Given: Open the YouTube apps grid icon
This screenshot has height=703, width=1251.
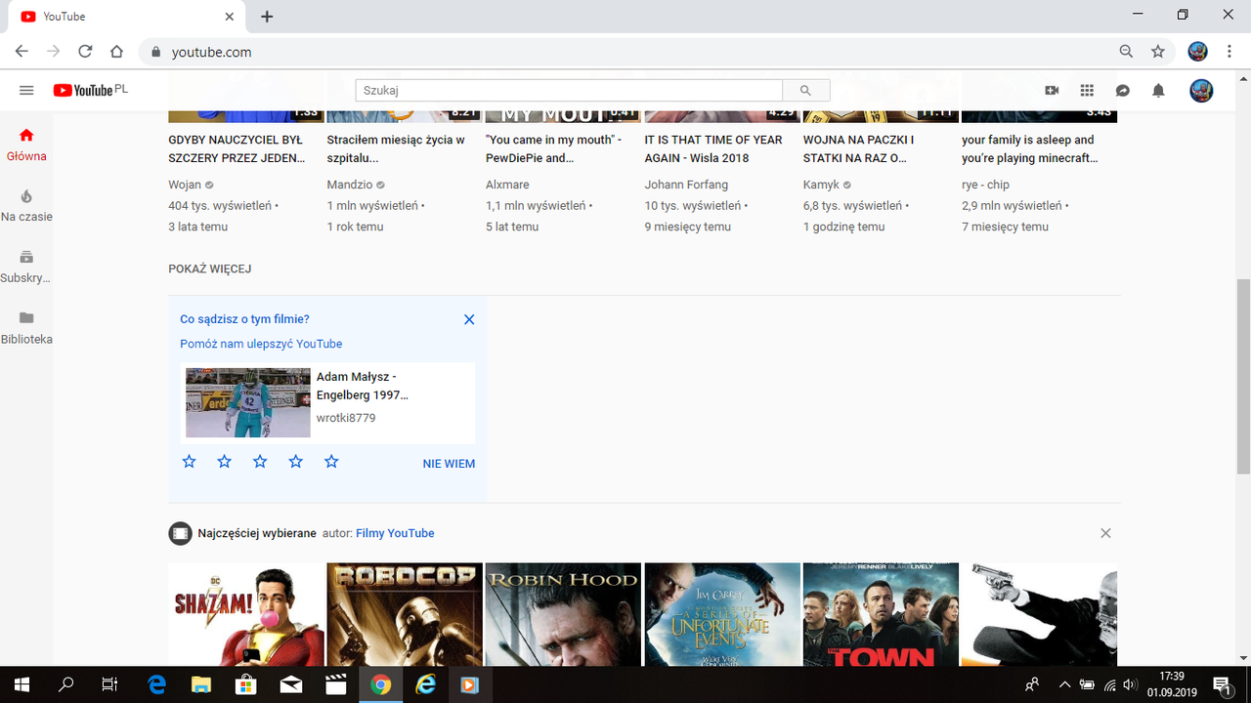Looking at the screenshot, I should point(1087,90).
